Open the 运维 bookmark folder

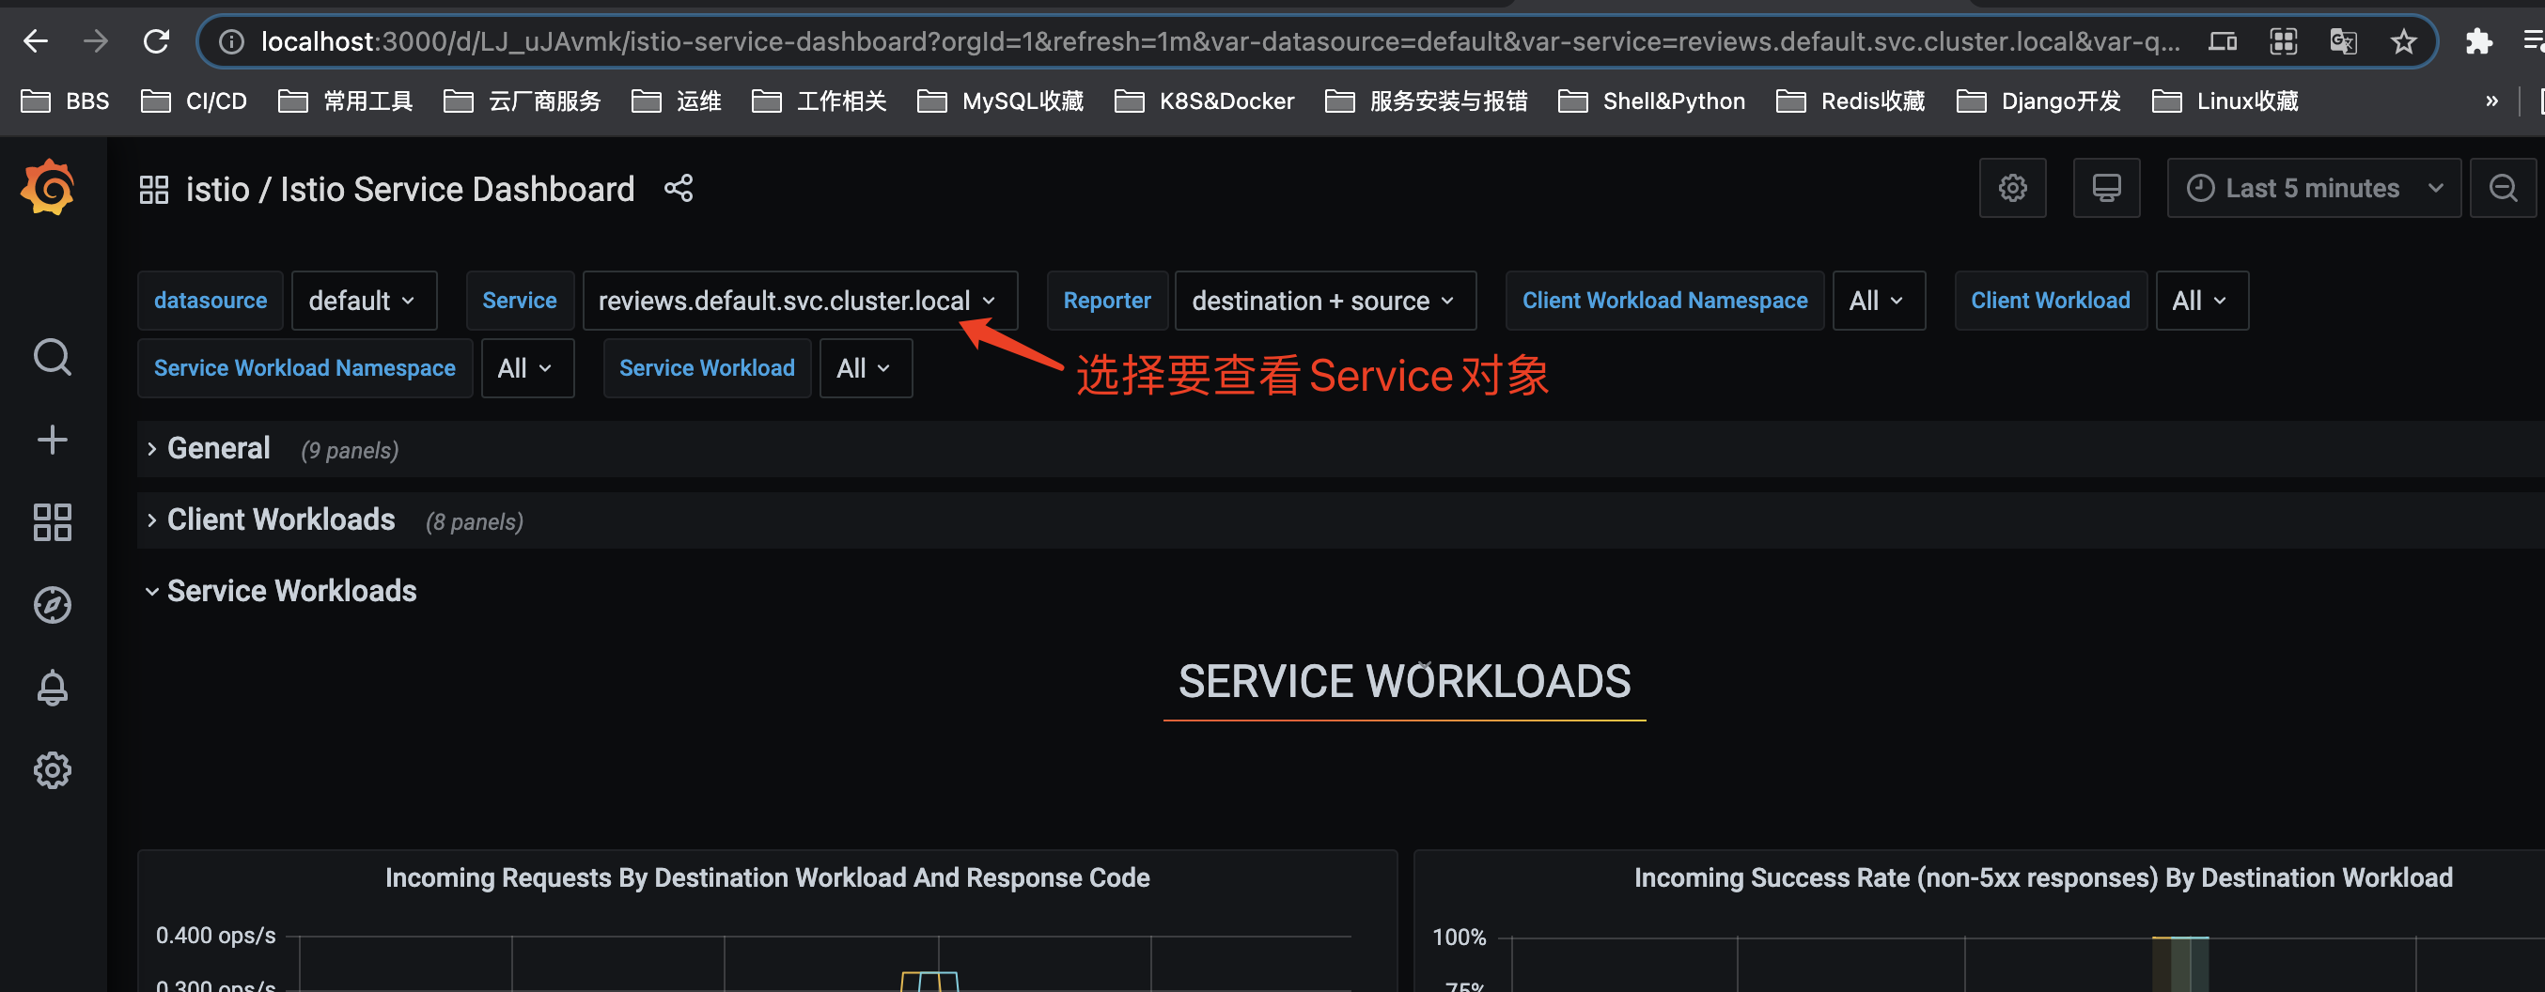677,101
